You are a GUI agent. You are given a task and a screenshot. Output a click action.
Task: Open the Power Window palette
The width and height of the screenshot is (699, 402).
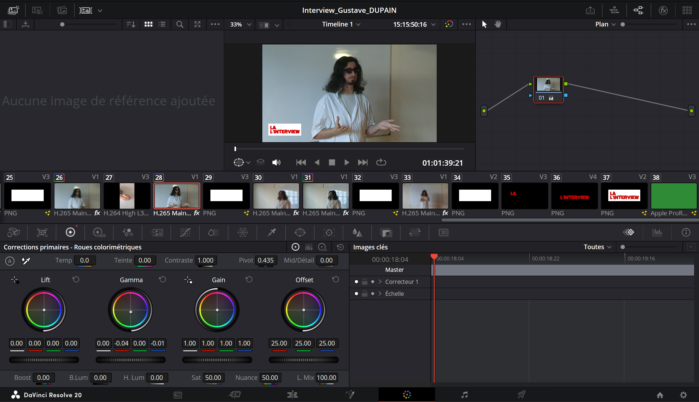[x=300, y=233]
